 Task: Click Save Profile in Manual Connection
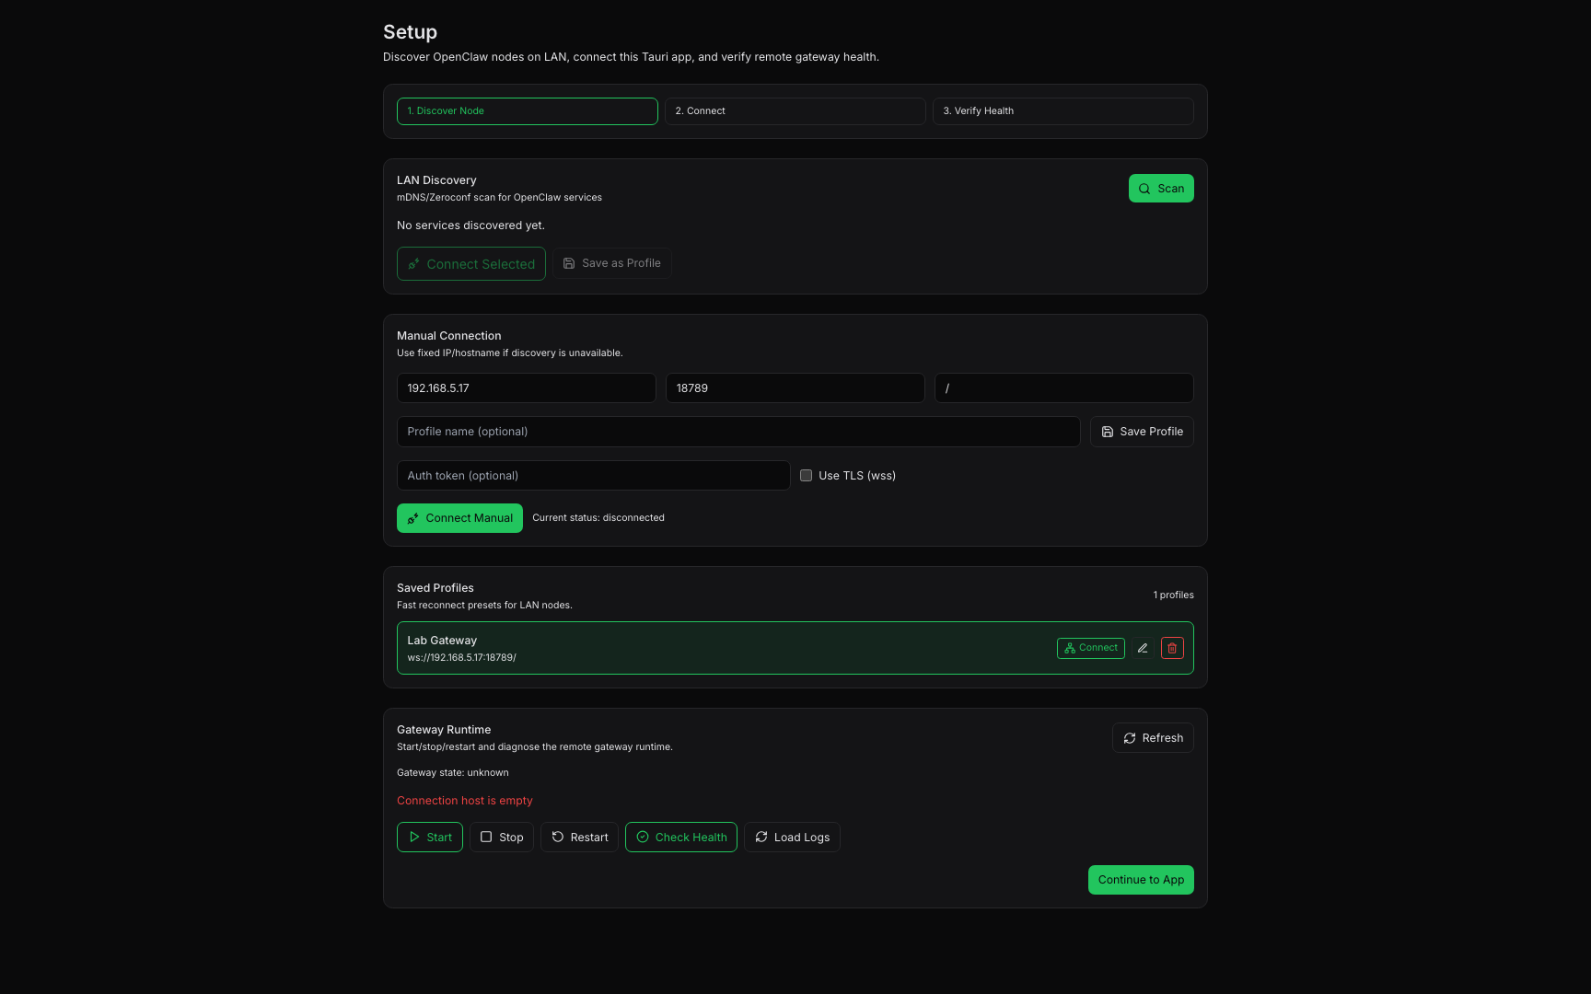1141,431
